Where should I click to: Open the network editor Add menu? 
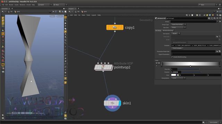pos(71,15)
